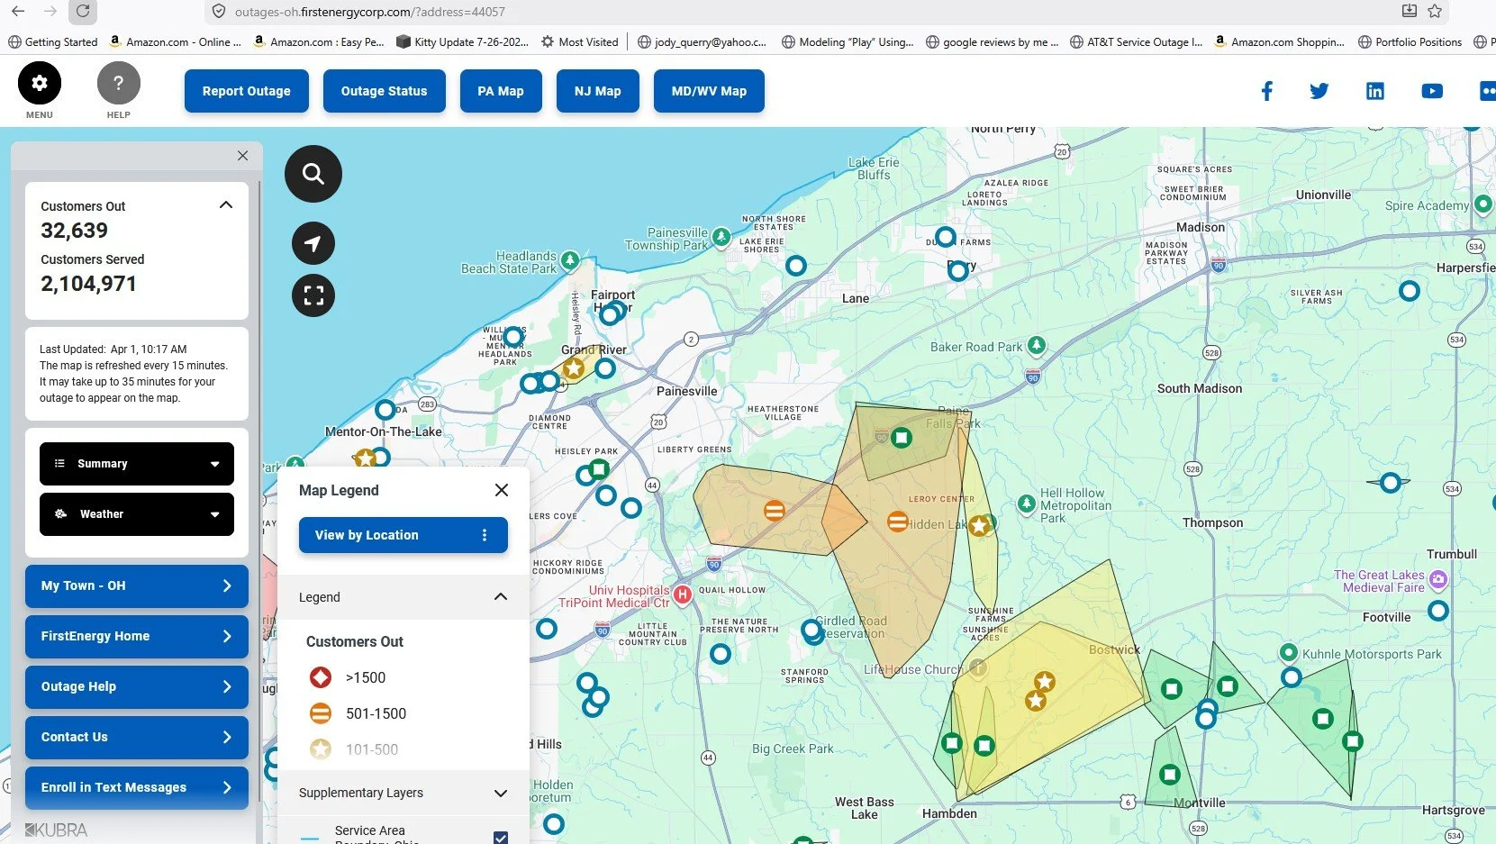Open the map search magnifier button
The height and width of the screenshot is (844, 1496).
pyautogui.click(x=313, y=173)
